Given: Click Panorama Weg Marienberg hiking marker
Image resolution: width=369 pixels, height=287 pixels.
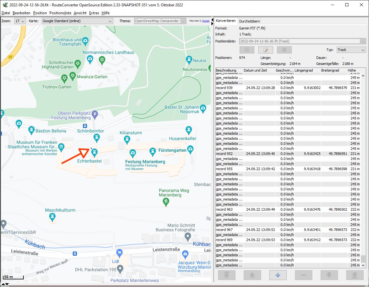Looking at the screenshot, I should point(166,202).
